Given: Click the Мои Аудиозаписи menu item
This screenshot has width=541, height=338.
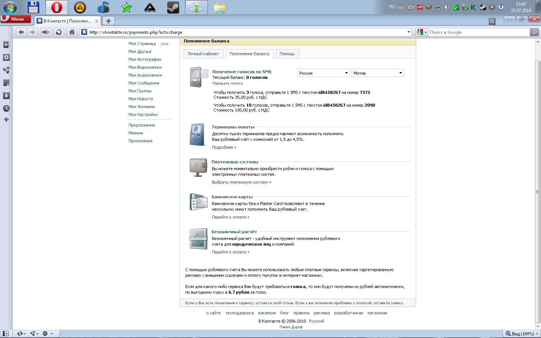Looking at the screenshot, I should click(145, 75).
